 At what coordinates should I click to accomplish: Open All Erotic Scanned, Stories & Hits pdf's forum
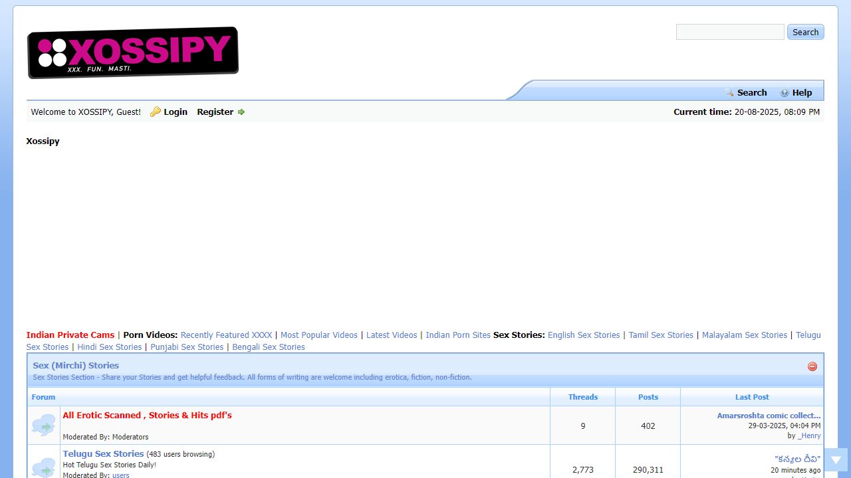coord(147,416)
